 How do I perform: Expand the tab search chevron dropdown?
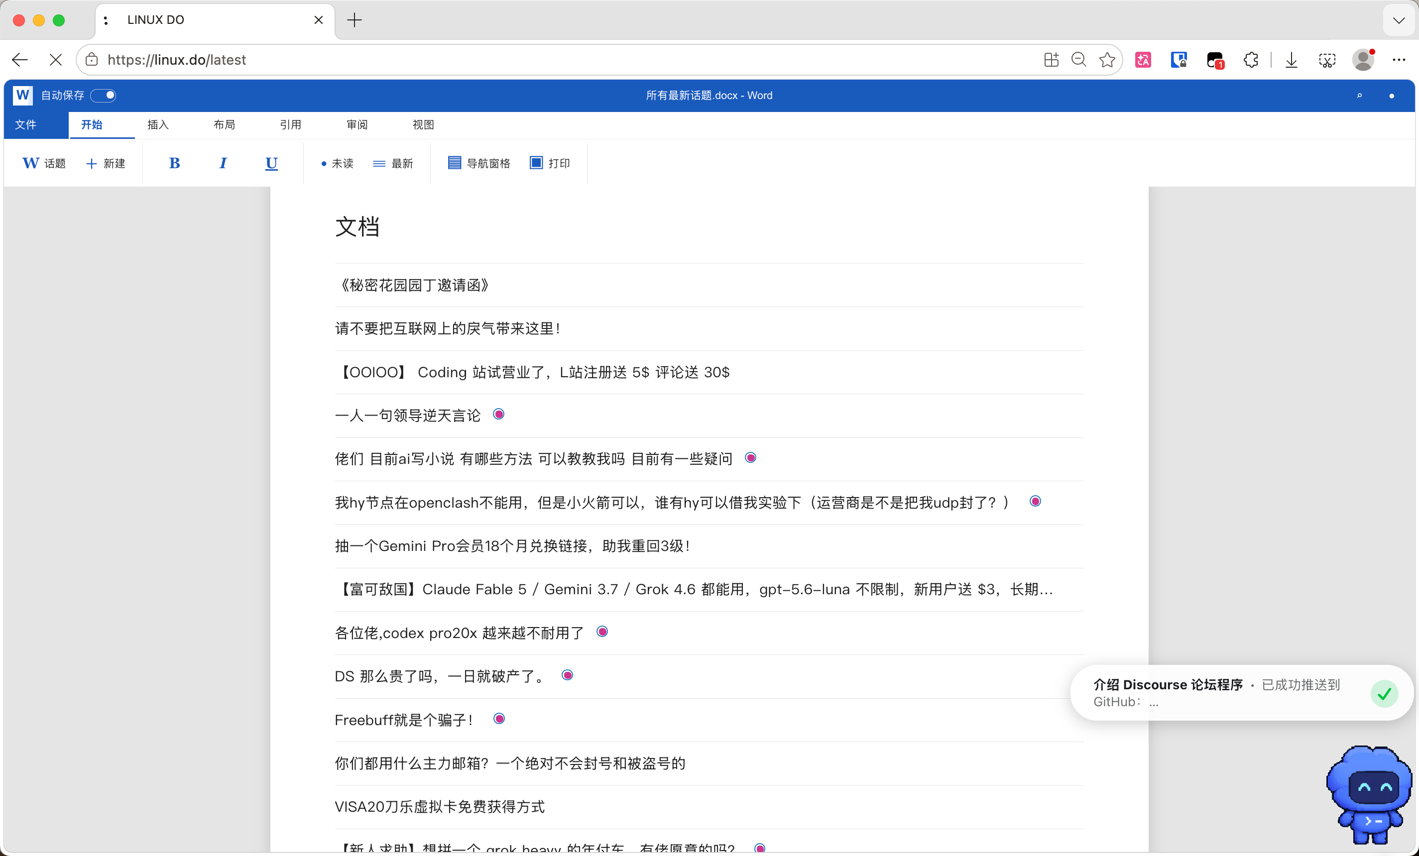click(x=1399, y=20)
